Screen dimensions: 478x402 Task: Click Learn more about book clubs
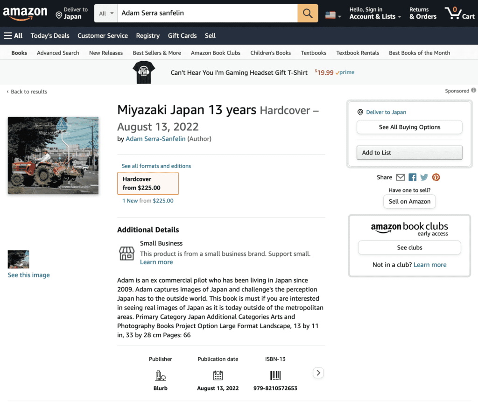(x=430, y=265)
